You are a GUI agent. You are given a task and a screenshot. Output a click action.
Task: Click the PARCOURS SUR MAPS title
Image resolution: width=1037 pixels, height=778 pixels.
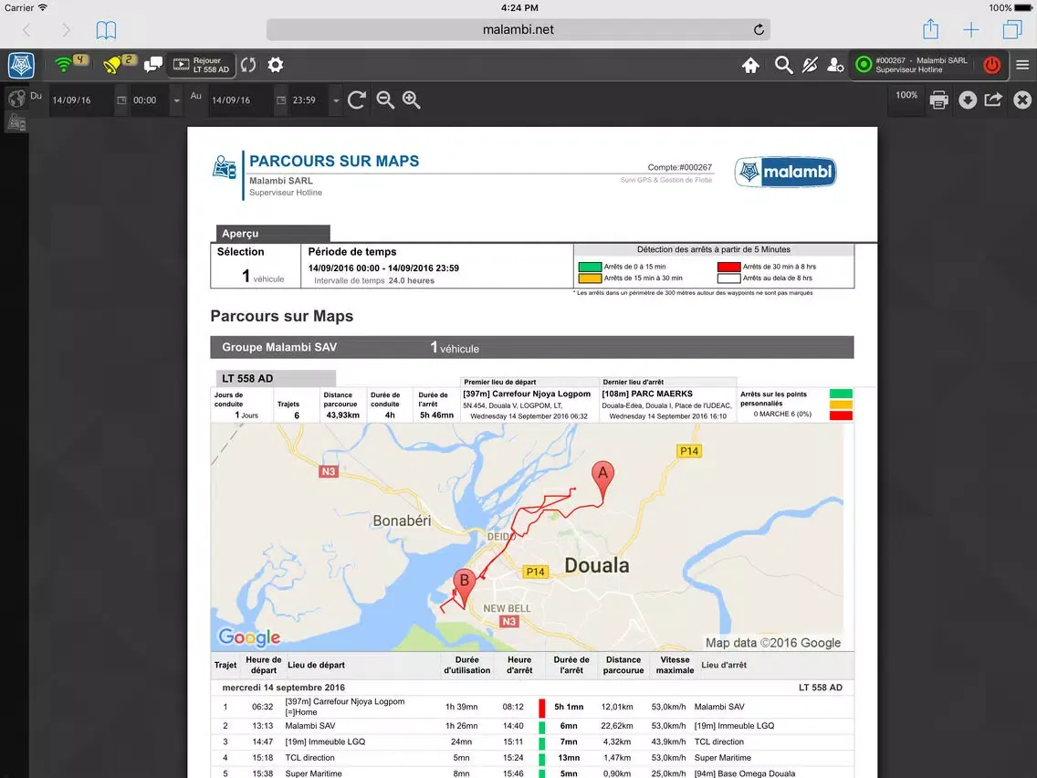click(x=334, y=161)
